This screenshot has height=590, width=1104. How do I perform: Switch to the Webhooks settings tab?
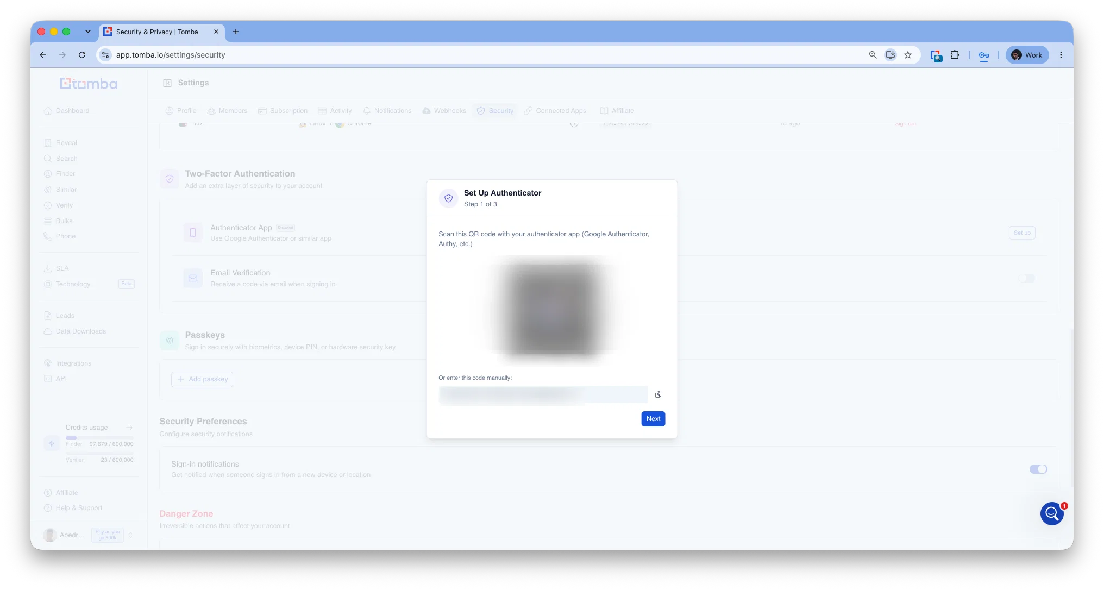[x=444, y=111]
